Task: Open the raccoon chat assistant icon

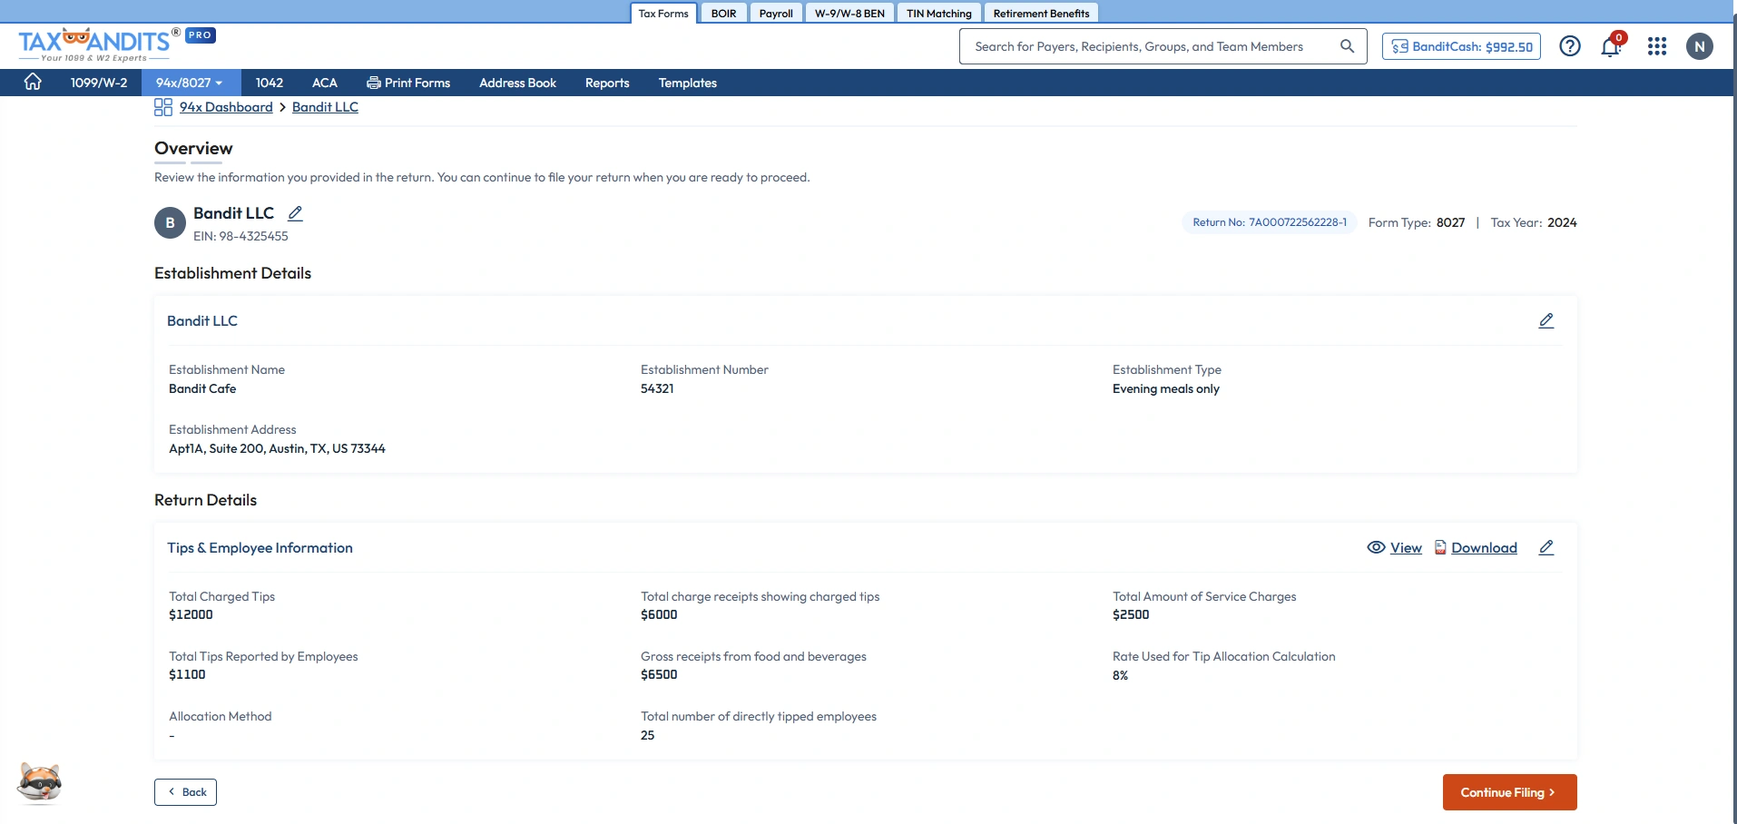Action: coord(40,783)
